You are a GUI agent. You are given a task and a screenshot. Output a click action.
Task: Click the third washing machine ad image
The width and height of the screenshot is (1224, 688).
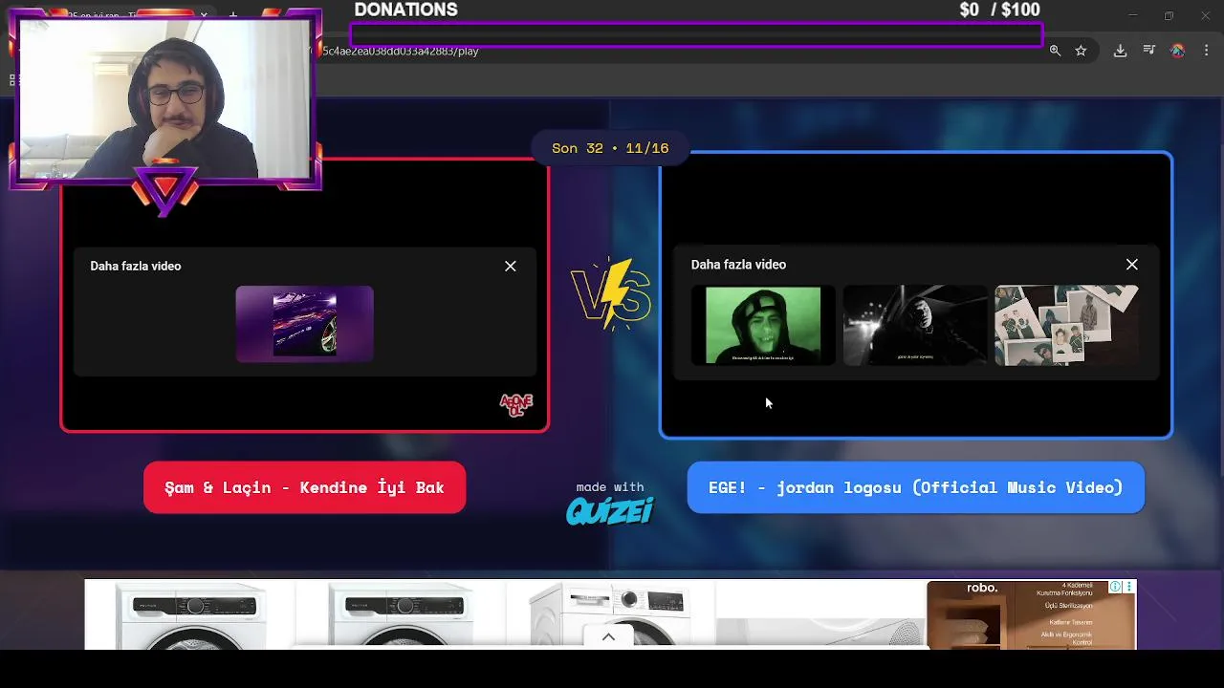pos(612,615)
